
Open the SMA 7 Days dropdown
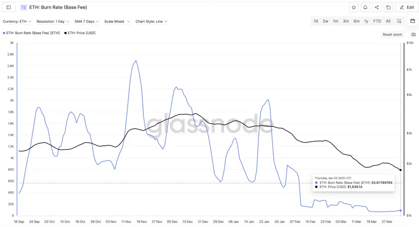[86, 21]
